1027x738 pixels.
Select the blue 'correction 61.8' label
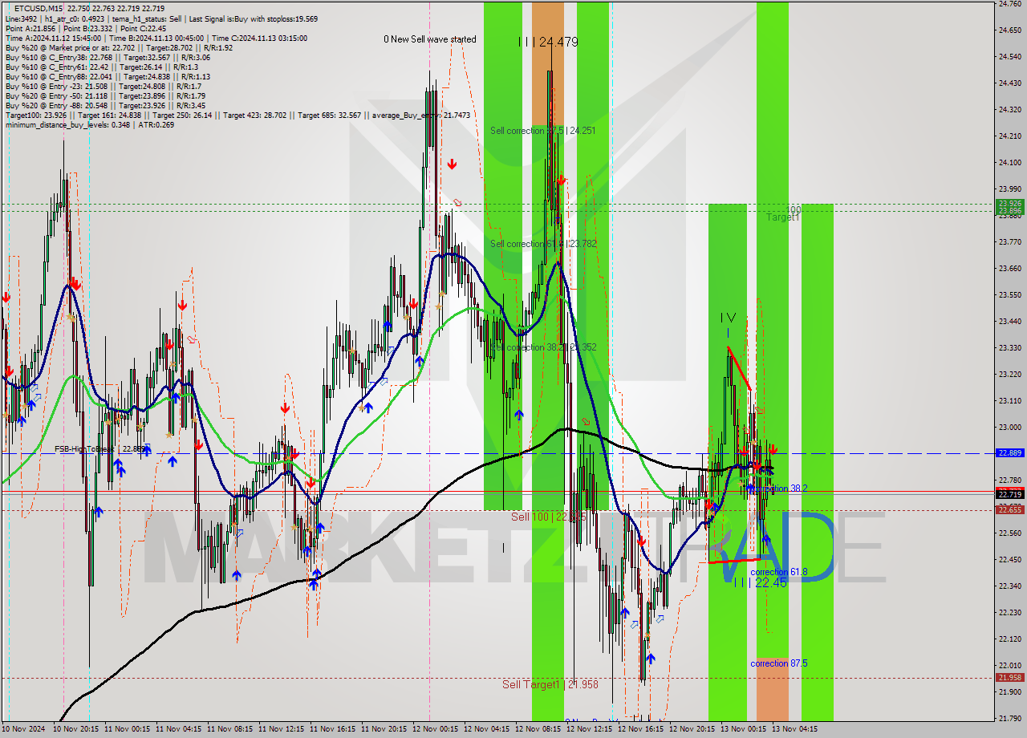pyautogui.click(x=778, y=572)
